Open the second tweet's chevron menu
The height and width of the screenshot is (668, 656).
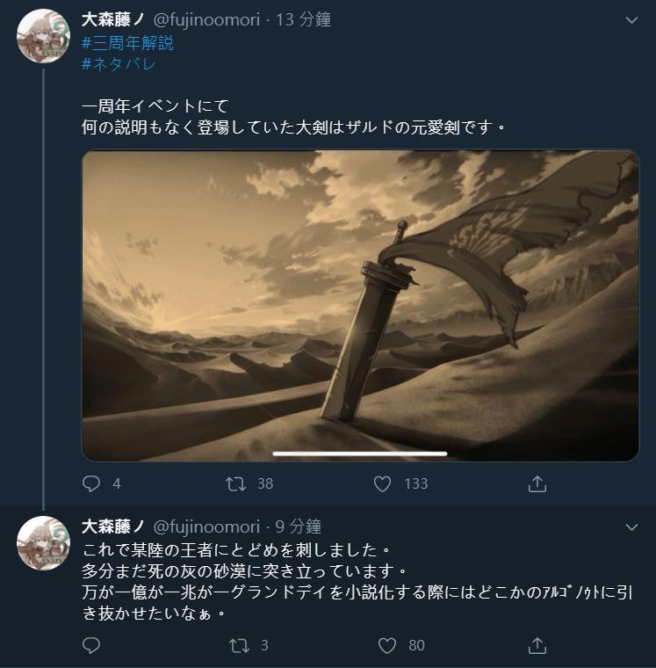click(x=631, y=527)
